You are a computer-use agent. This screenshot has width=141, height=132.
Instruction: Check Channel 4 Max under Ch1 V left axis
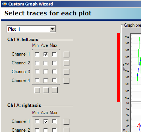click(x=54, y=80)
